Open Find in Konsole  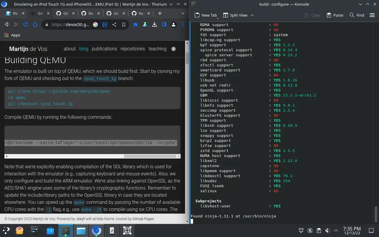357,15
